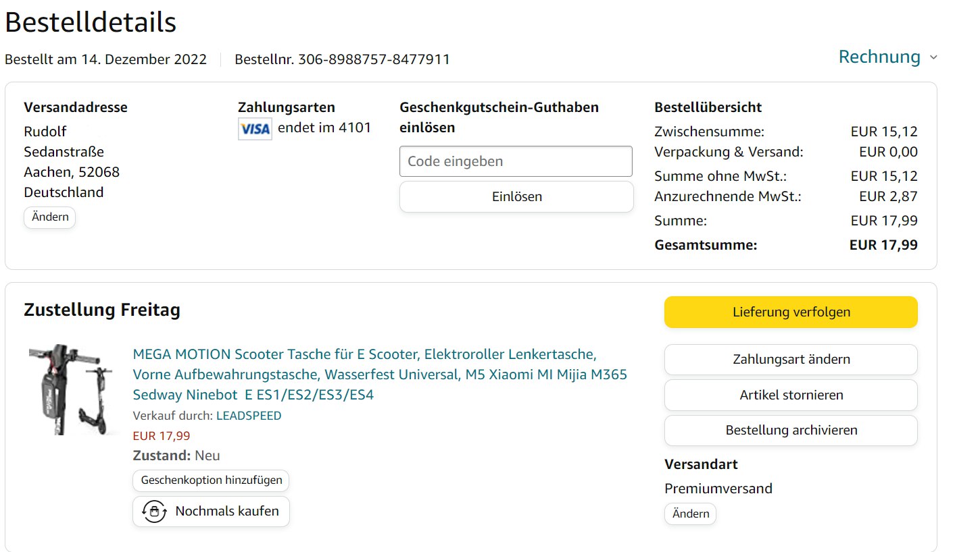Change Premiumversand shipping method via Ändern
Viewport: 955px width, 552px height.
pos(690,514)
